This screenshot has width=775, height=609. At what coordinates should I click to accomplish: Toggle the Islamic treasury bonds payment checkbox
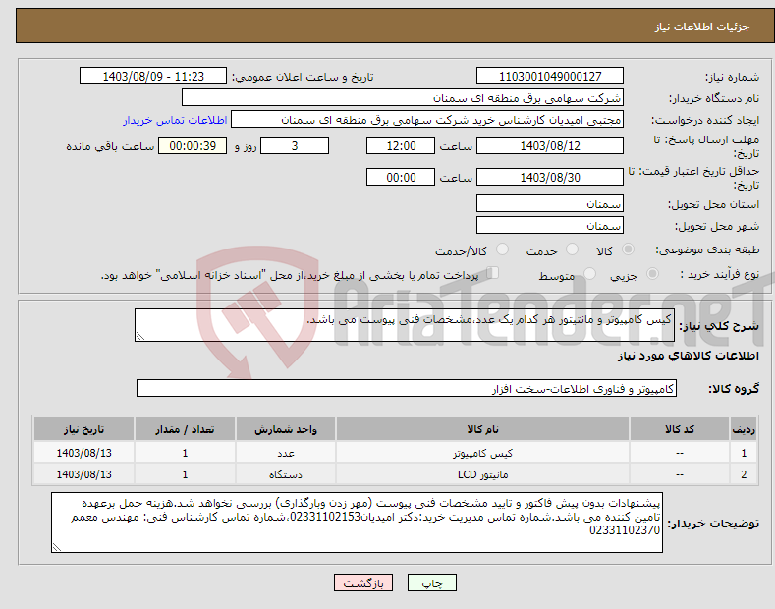[x=492, y=273]
